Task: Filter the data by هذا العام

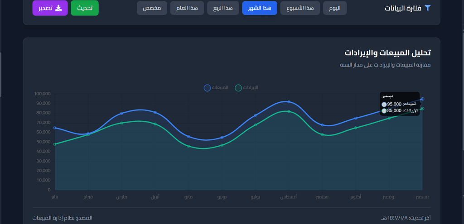Action: pos(187,8)
